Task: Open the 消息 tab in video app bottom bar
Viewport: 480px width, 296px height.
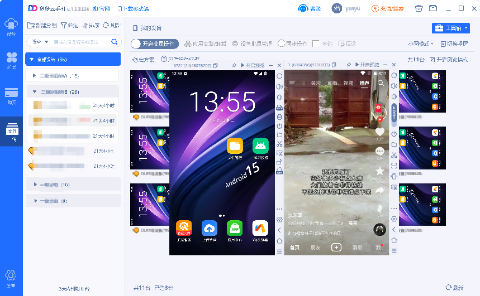Action: 357,248
